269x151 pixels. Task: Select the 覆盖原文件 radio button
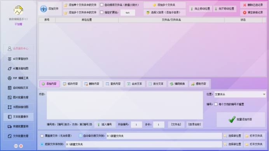click(42, 136)
